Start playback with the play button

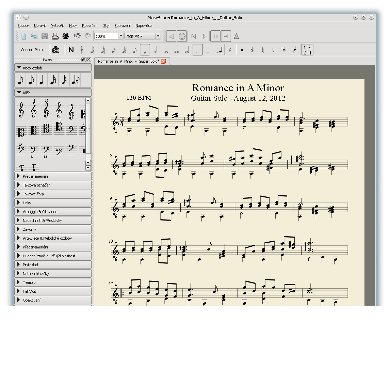click(x=204, y=36)
